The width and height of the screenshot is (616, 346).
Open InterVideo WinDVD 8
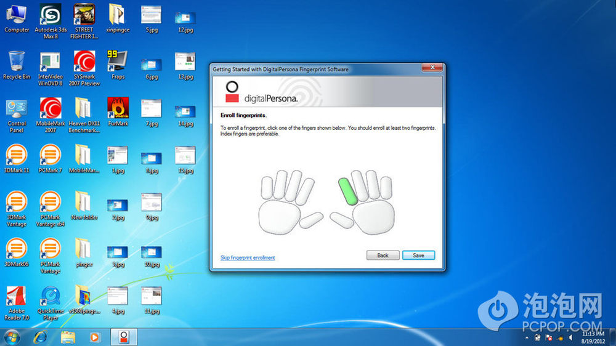tap(51, 69)
